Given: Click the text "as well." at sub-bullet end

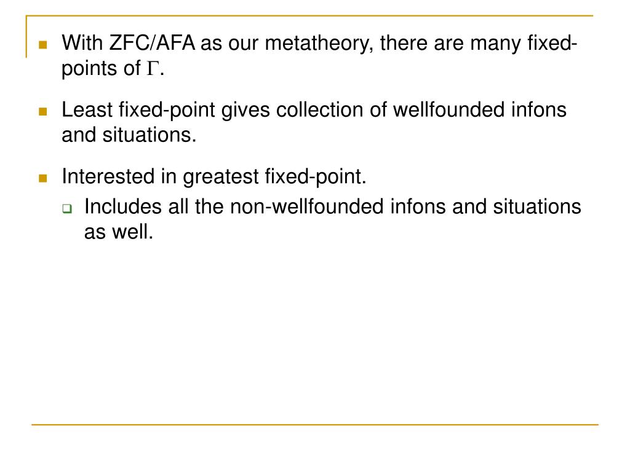Looking at the screenshot, I should pyautogui.click(x=119, y=232).
